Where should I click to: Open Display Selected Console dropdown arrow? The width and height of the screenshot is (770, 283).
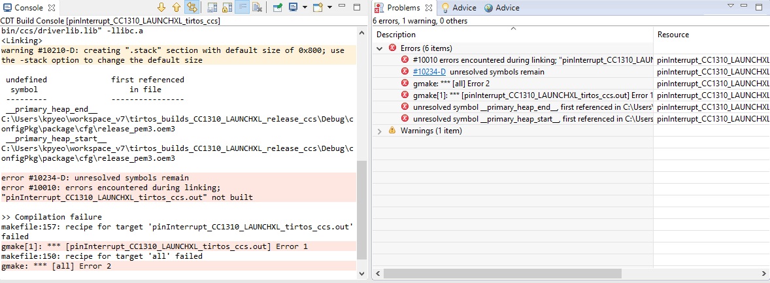point(305,7)
